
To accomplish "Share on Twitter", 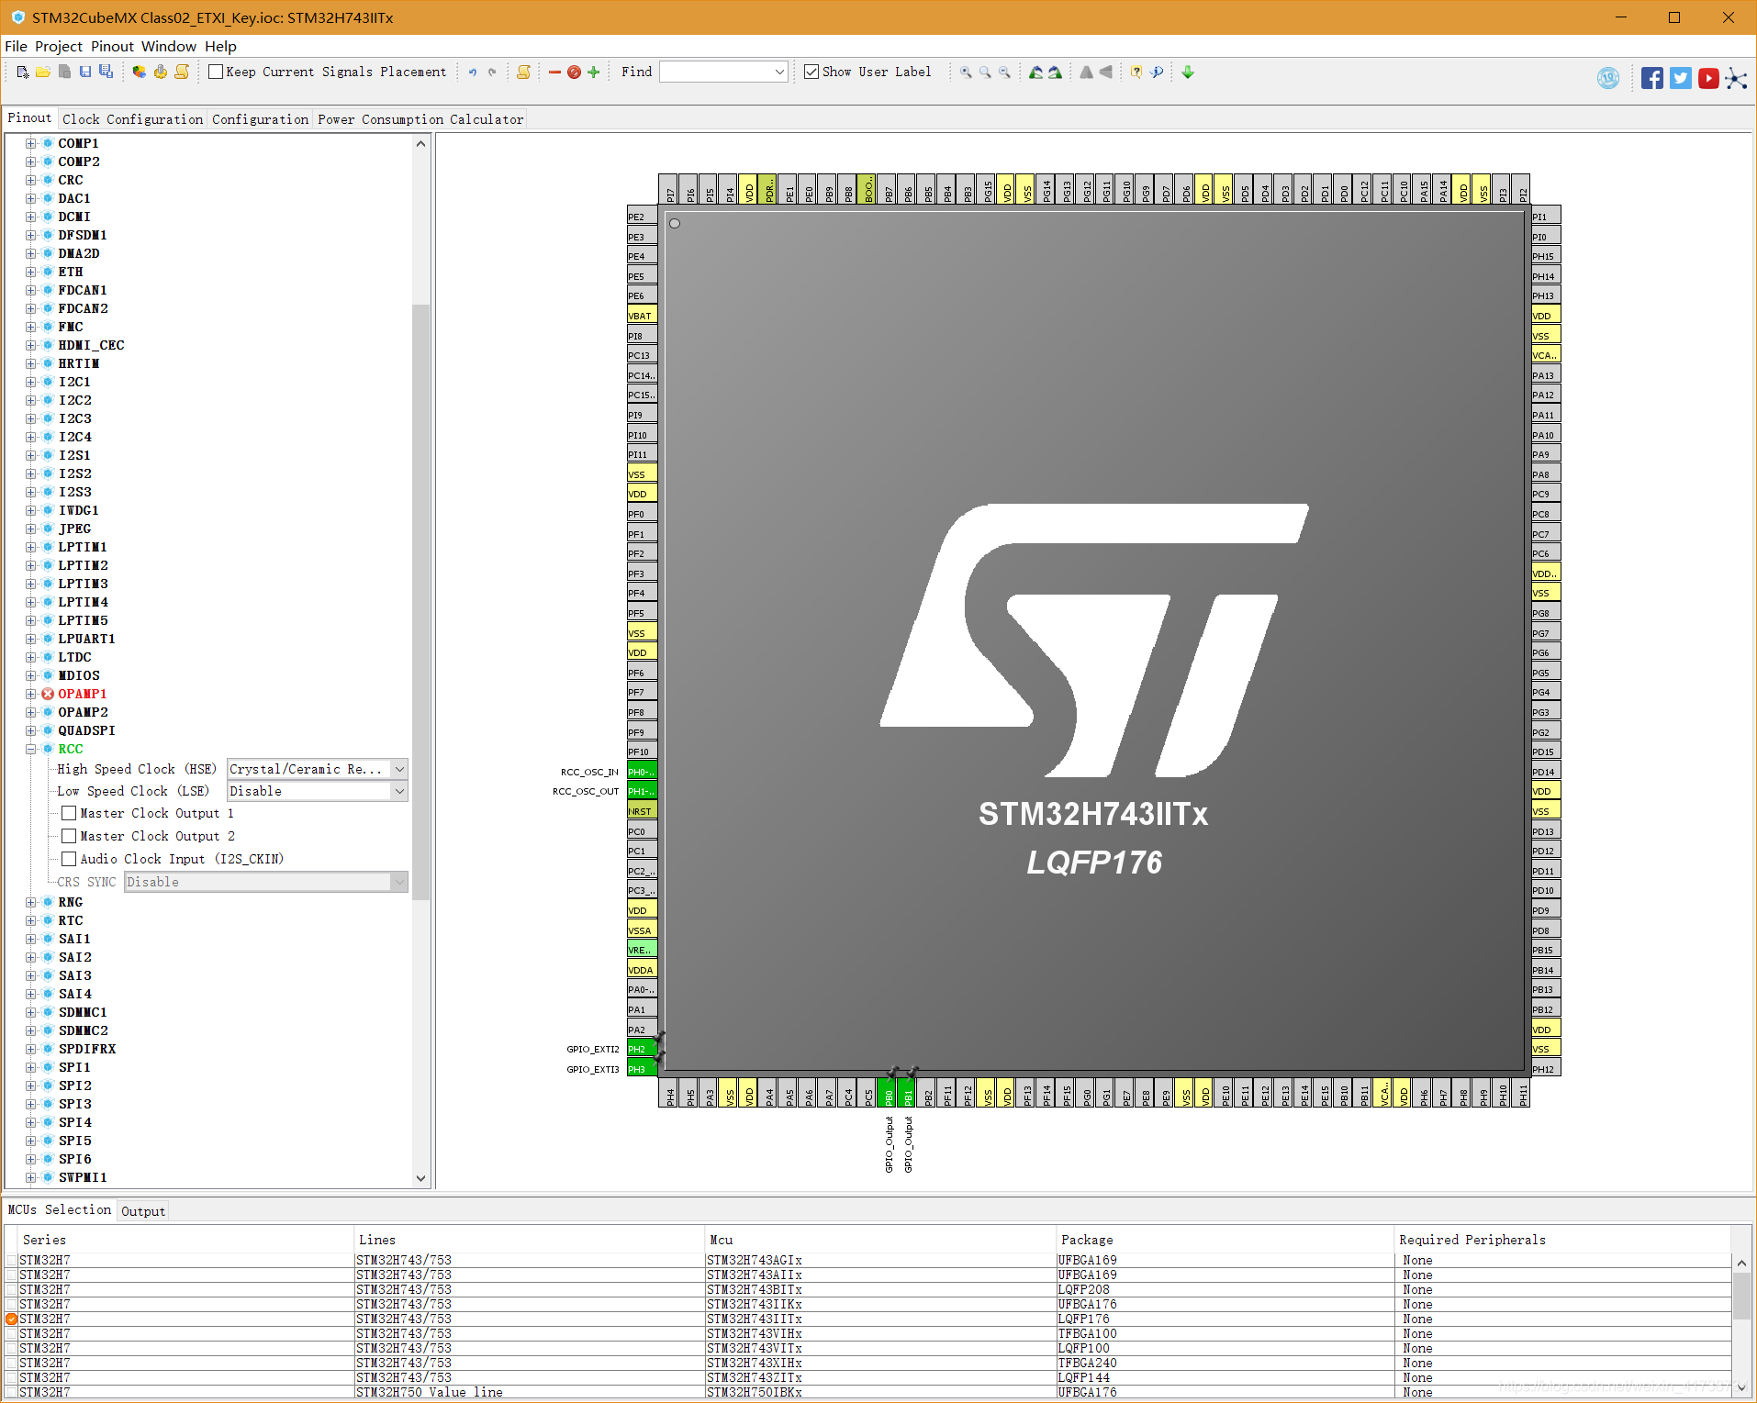I will click(1680, 78).
